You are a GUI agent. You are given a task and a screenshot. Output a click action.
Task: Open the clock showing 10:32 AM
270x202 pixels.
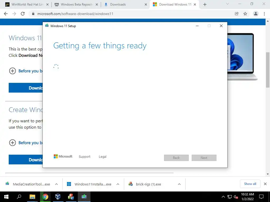(247, 197)
